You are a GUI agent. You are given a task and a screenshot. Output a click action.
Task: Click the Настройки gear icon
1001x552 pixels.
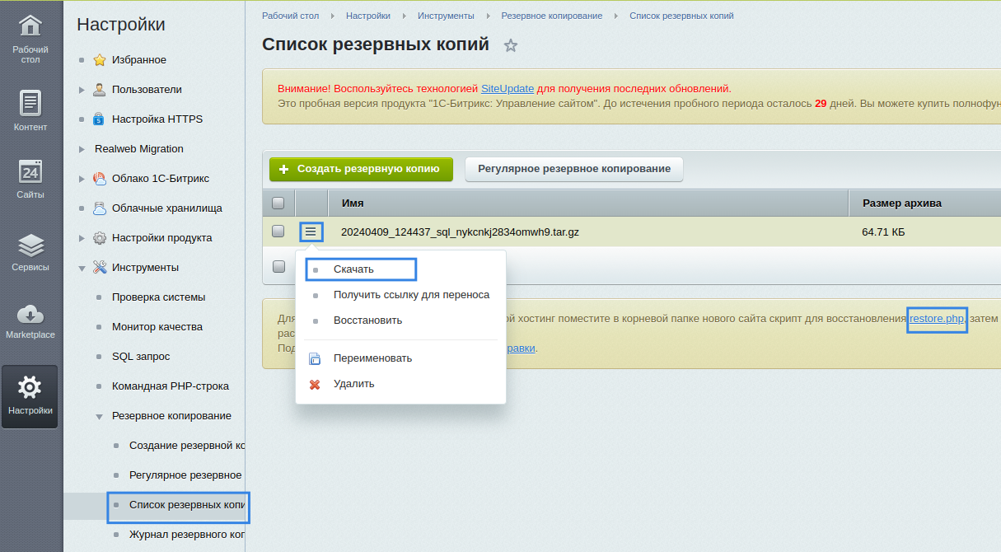(x=30, y=387)
